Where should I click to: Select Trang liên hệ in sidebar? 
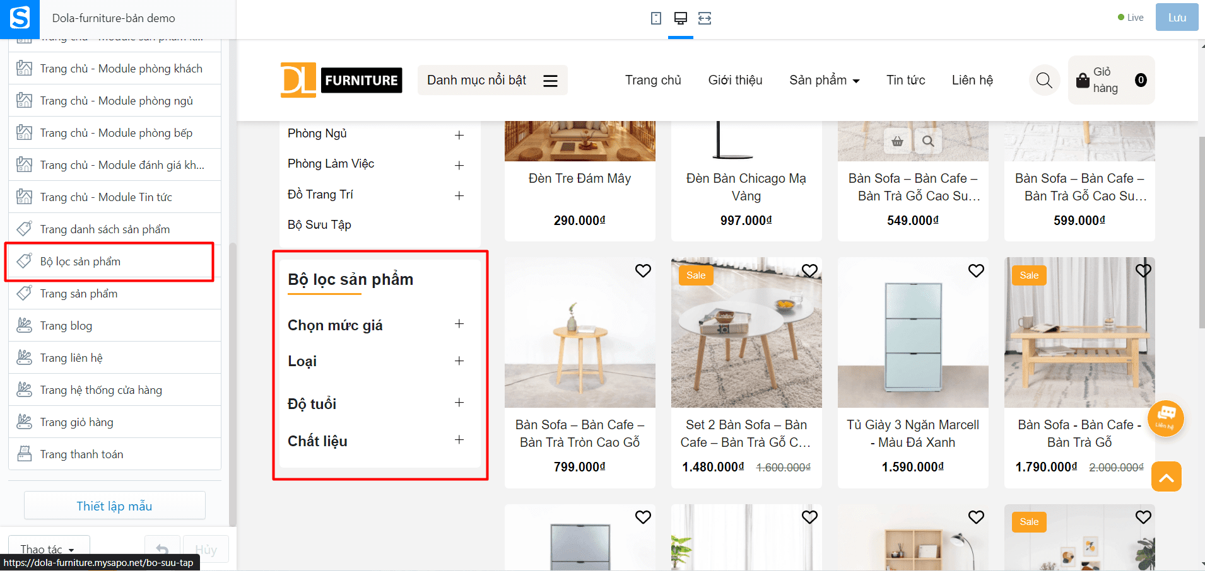[115, 357]
